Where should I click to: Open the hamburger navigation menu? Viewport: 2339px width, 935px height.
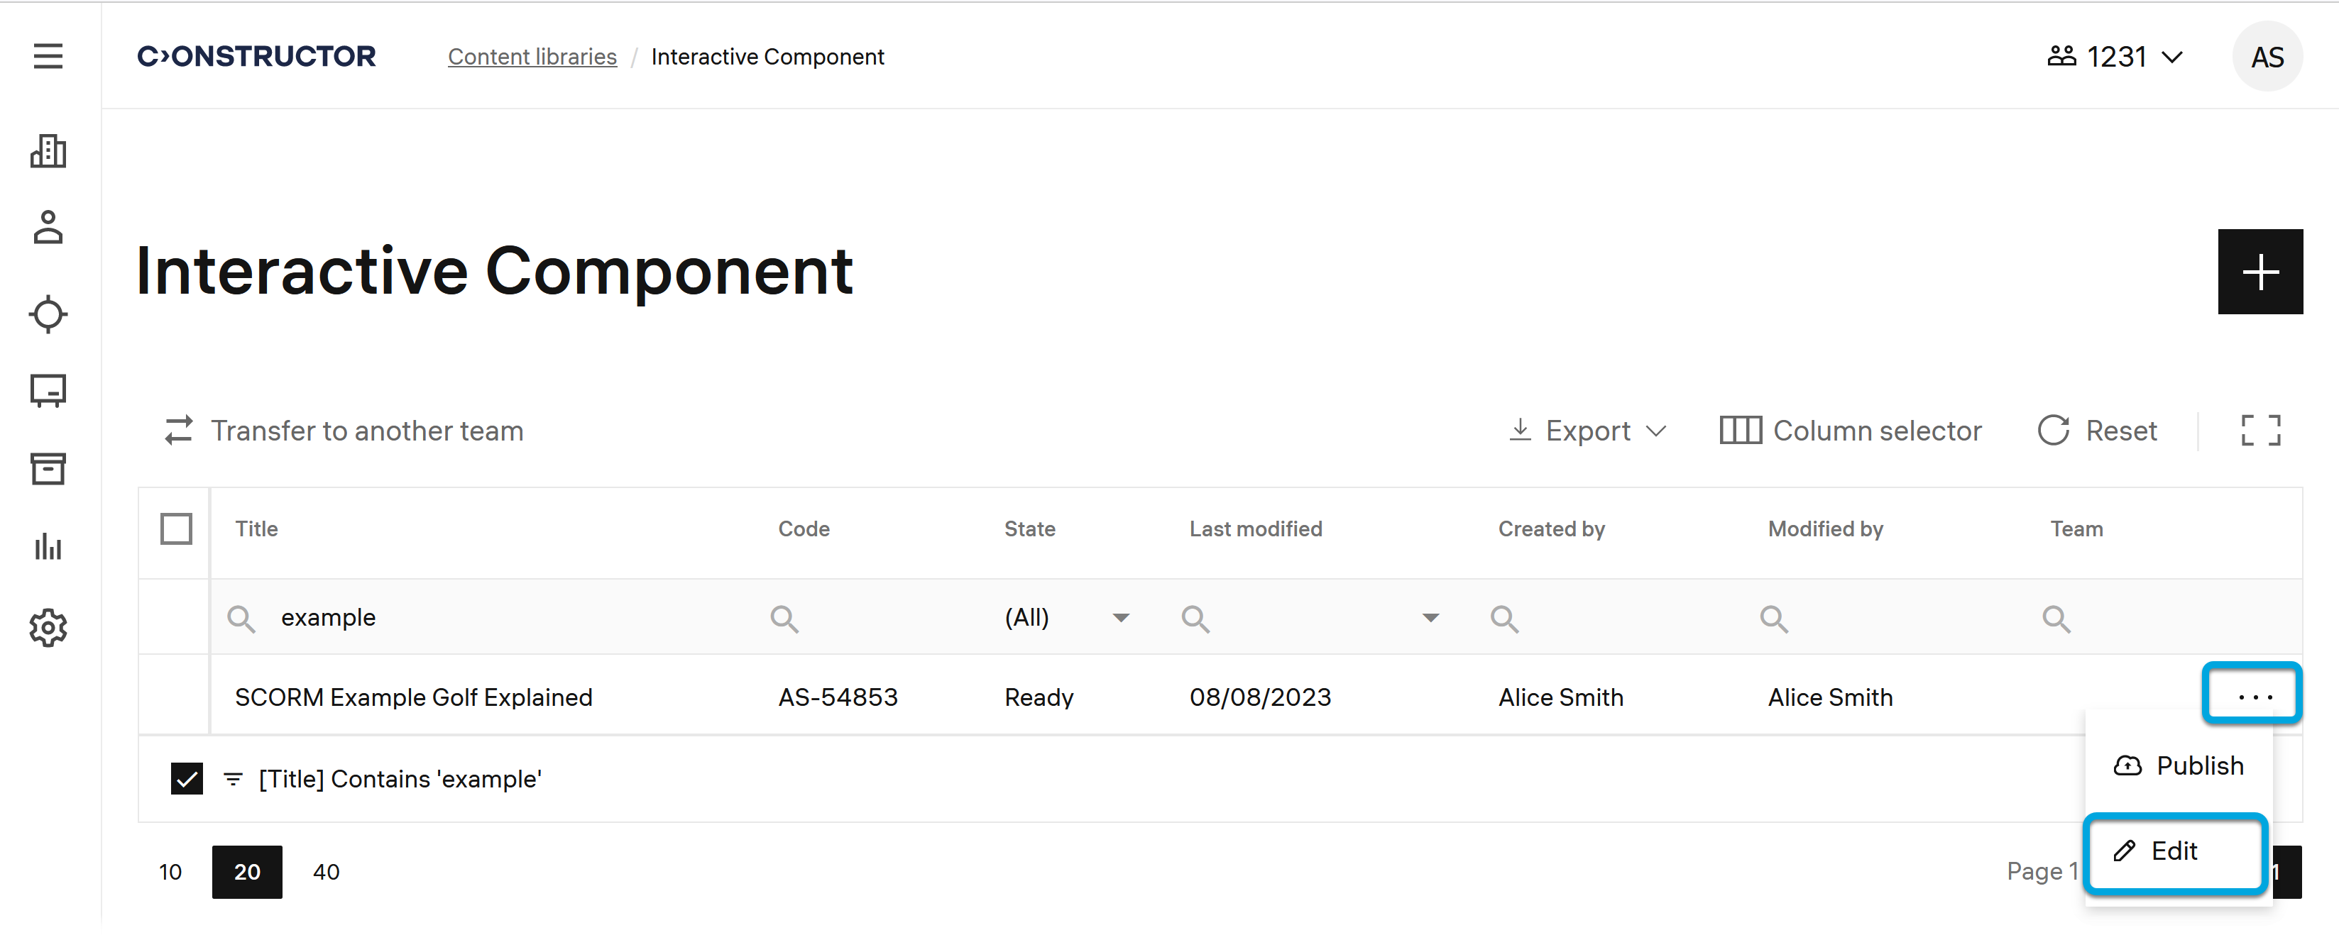48,56
